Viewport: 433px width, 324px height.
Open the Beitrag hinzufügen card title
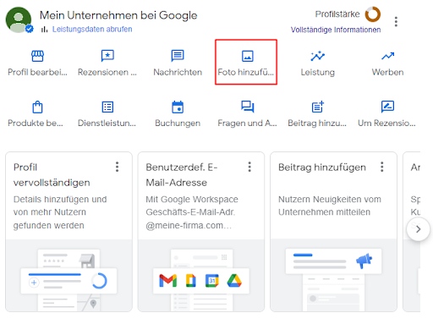(x=322, y=167)
